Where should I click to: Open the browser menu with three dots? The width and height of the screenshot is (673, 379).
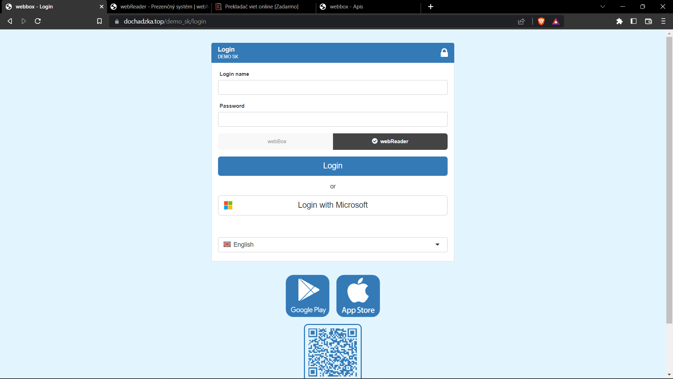(663, 21)
